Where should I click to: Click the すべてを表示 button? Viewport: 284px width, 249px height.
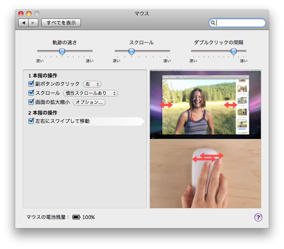61,23
